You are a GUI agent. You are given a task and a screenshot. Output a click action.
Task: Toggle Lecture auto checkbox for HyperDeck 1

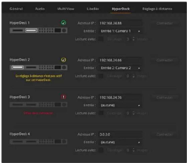click(101, 39)
